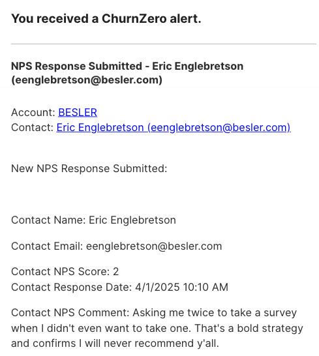Image resolution: width=319 pixels, height=356 pixels.
Task: Click the 'New NPS Response Submitted:' text
Action: [x=89, y=168]
